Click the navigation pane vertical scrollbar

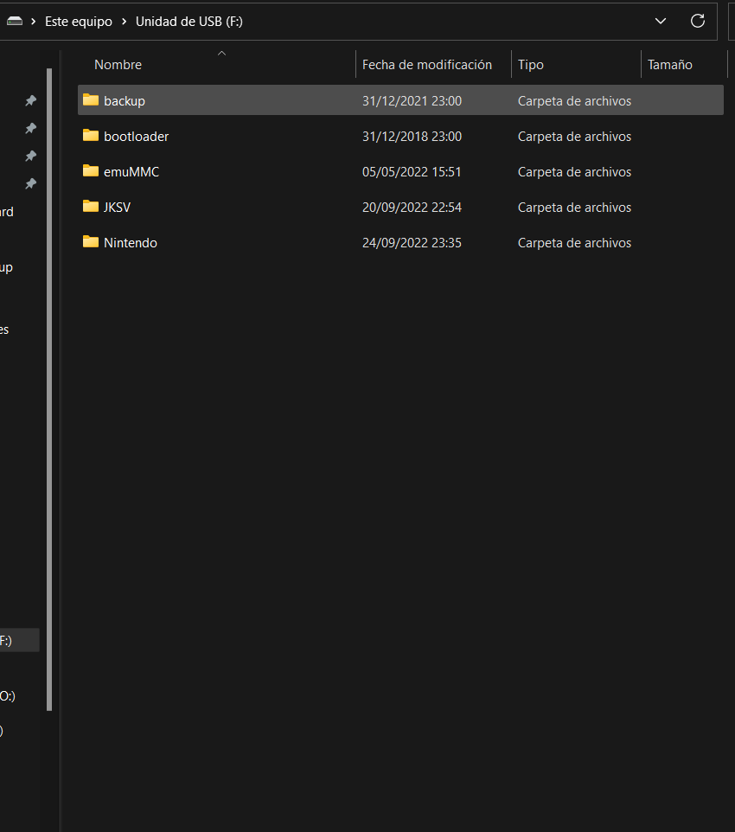point(49,389)
